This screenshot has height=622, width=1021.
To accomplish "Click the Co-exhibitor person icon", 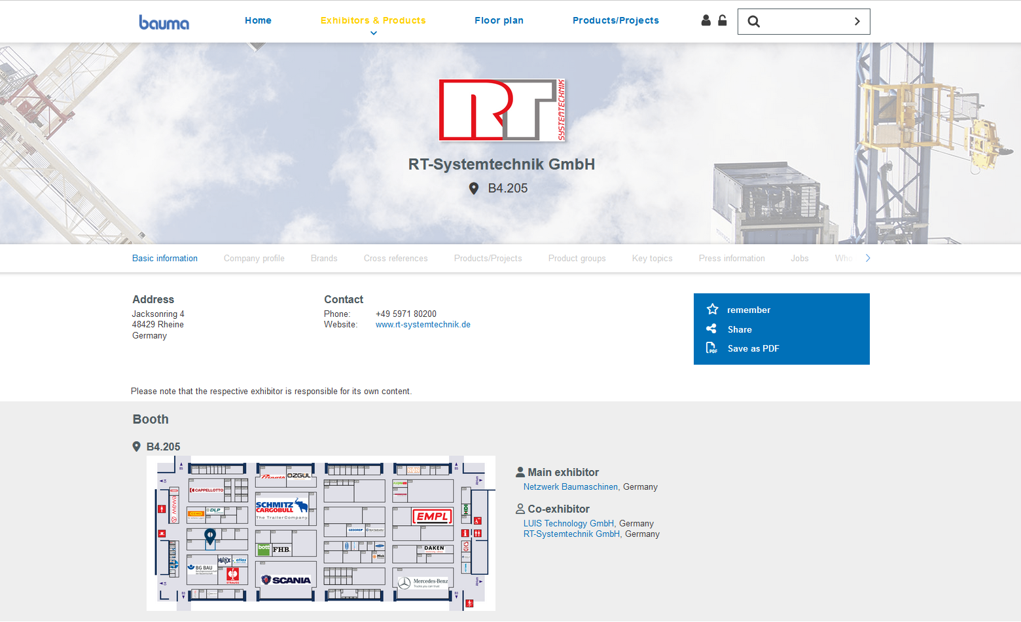I will [x=520, y=509].
